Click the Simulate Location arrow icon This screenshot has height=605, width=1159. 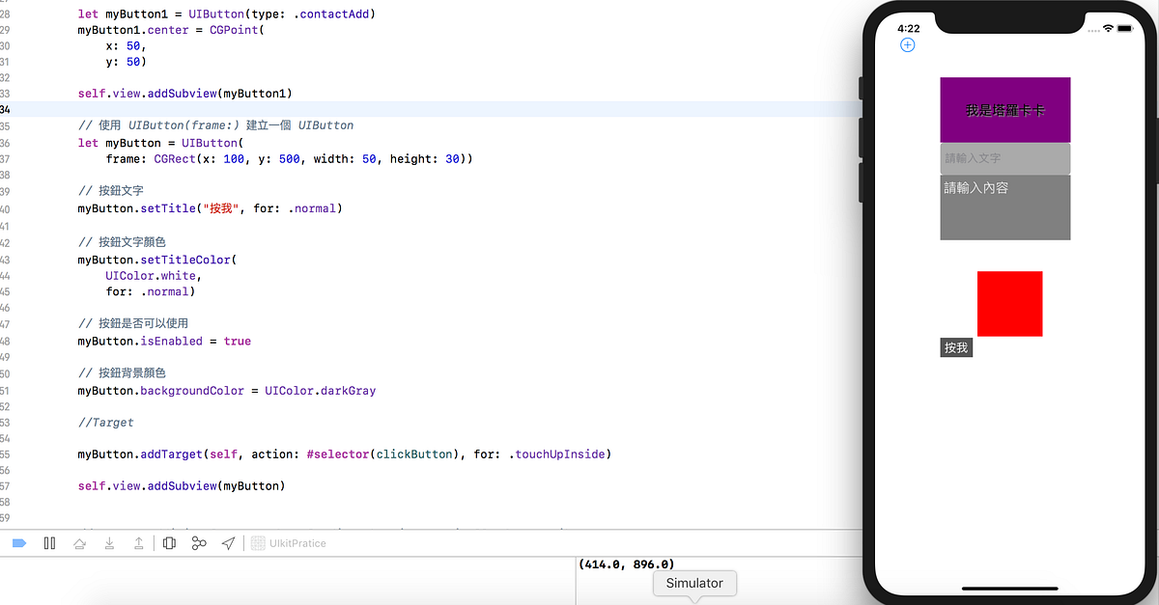pyautogui.click(x=228, y=542)
